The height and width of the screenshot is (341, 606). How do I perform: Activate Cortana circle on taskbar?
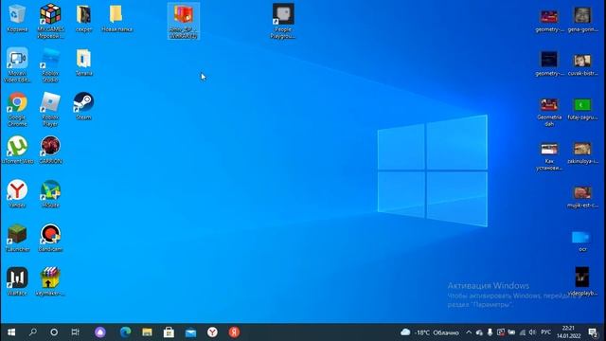coord(54,332)
